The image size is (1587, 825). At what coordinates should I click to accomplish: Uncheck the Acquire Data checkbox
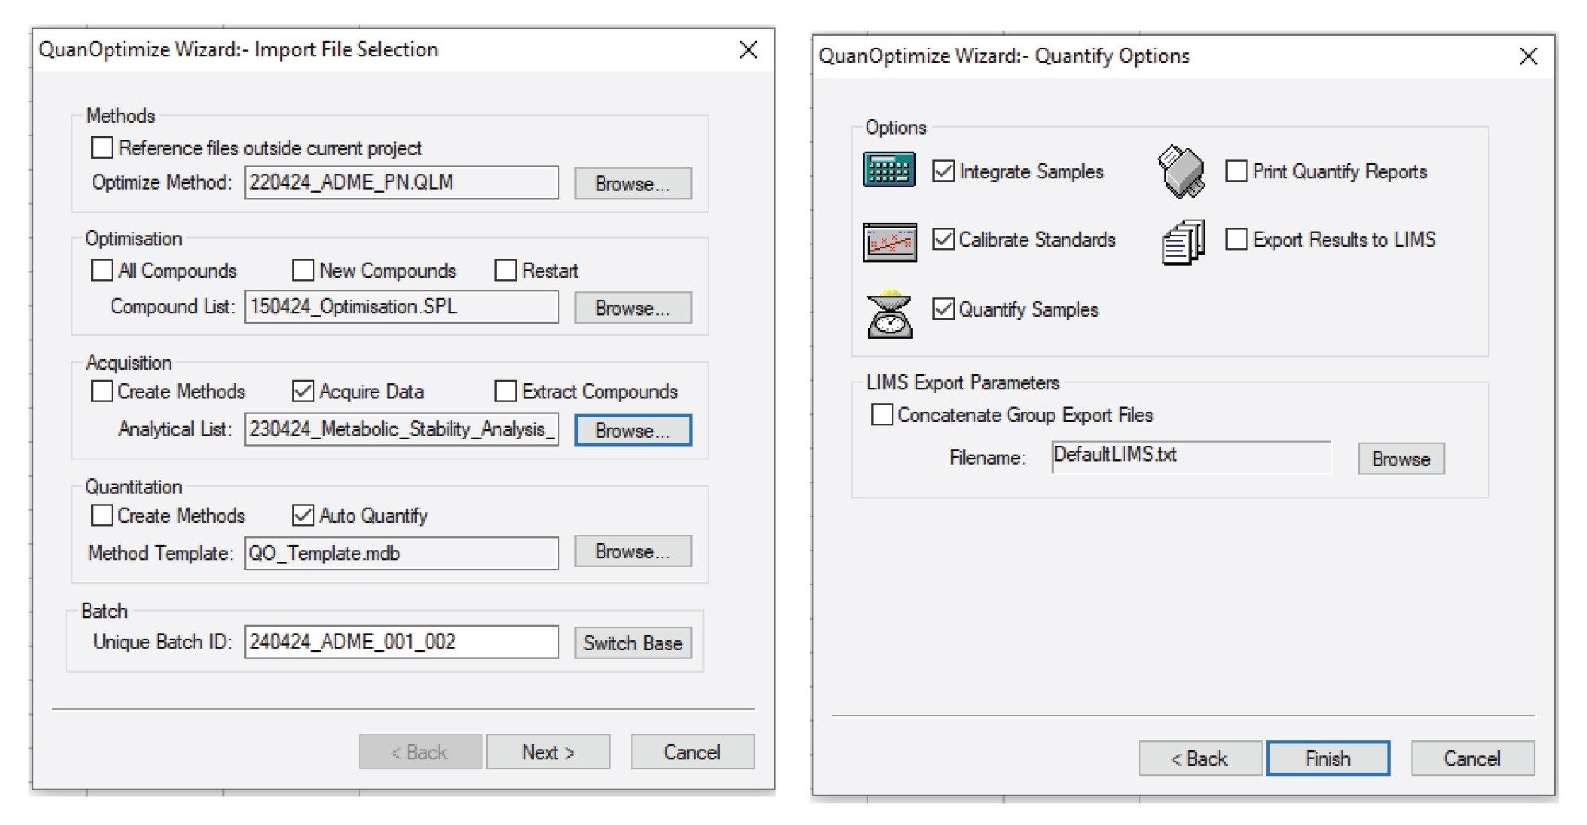point(303,391)
